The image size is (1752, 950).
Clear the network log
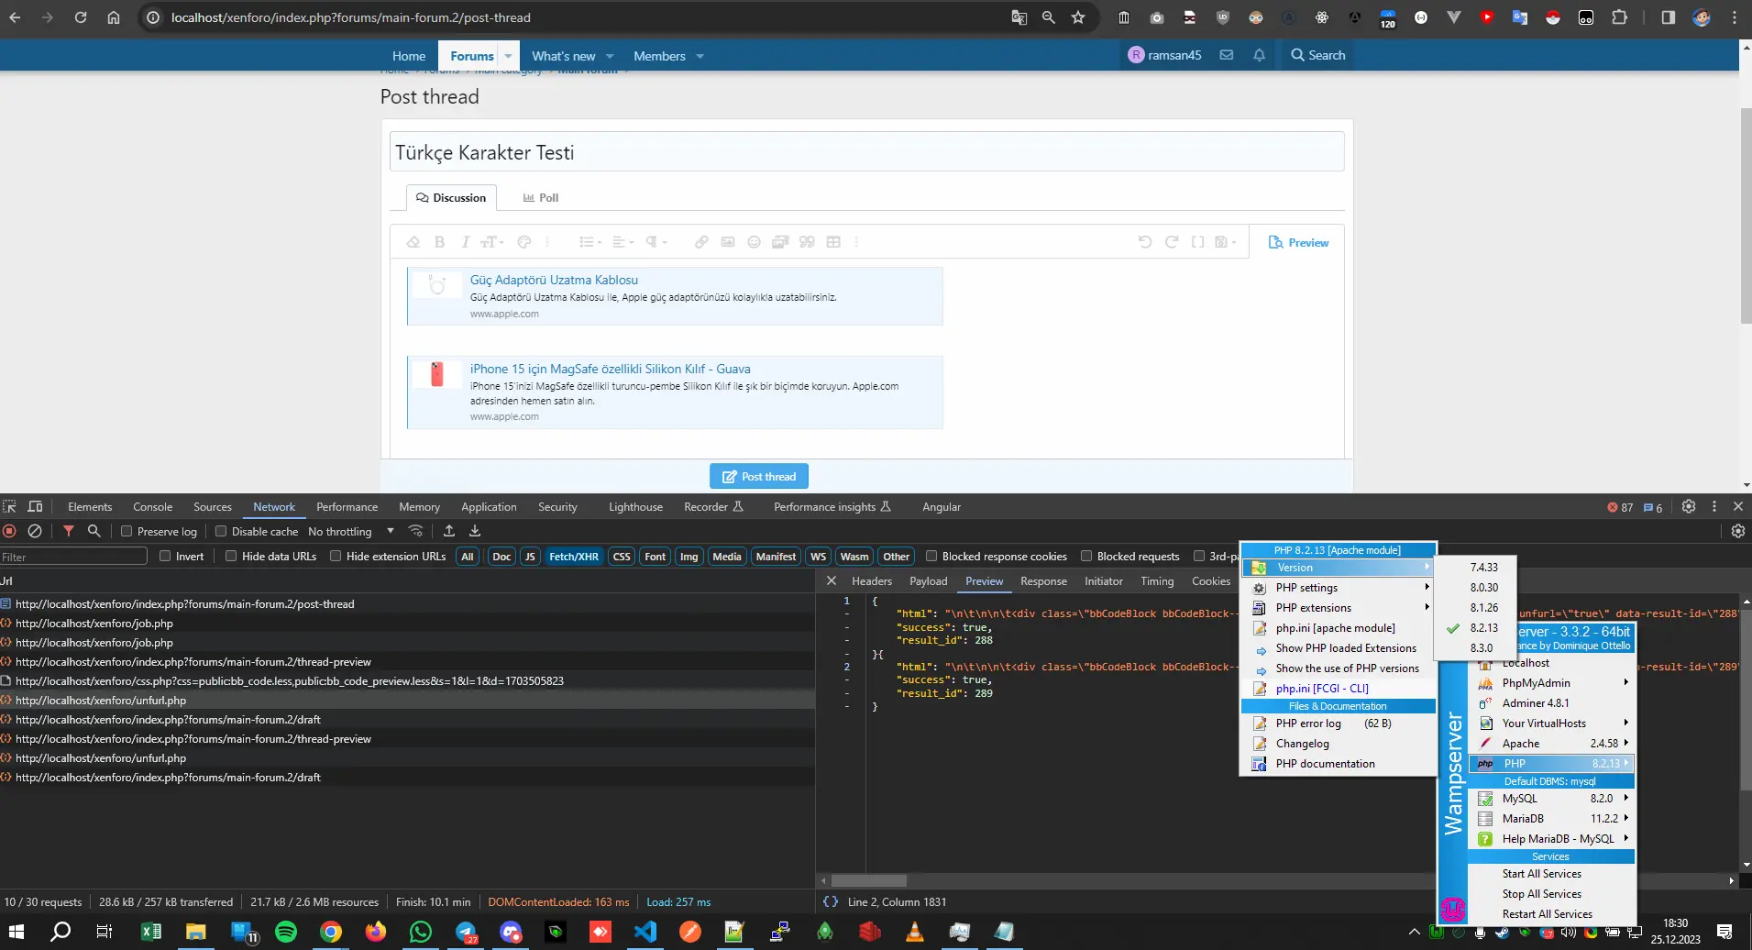click(35, 531)
